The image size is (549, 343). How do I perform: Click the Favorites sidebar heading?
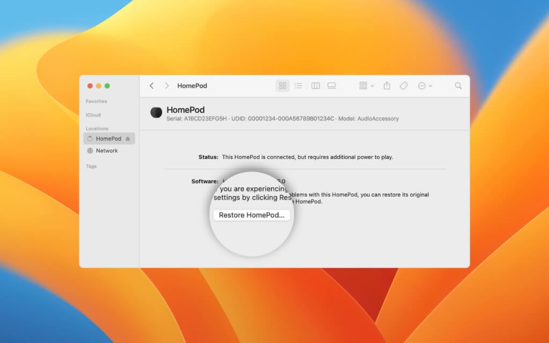click(x=97, y=101)
